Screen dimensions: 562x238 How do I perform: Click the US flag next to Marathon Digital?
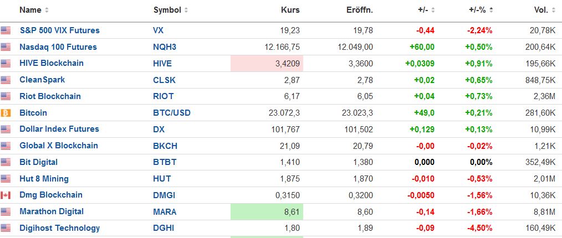(x=6, y=212)
